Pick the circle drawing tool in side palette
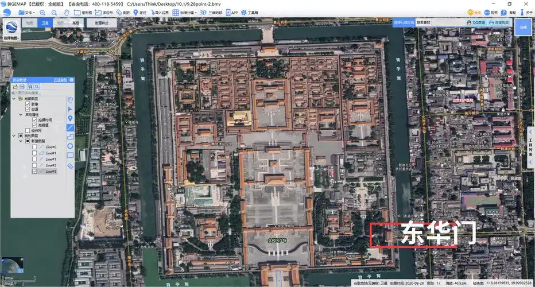Screen dimensions: 535x287 pyautogui.click(x=70, y=146)
